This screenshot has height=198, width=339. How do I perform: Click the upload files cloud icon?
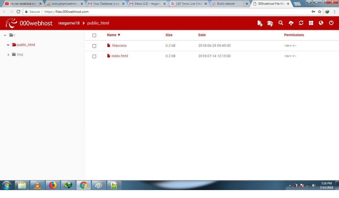(x=291, y=23)
